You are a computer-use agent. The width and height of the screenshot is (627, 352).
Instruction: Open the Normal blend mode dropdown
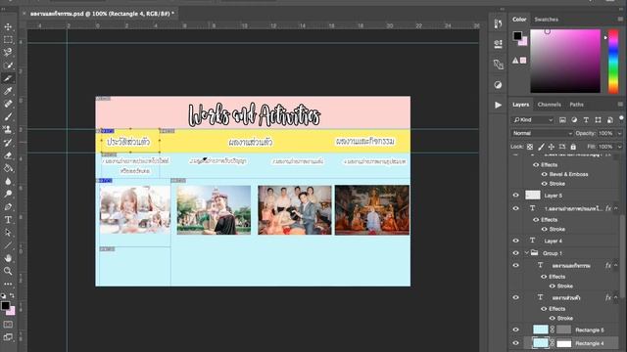tap(542, 133)
